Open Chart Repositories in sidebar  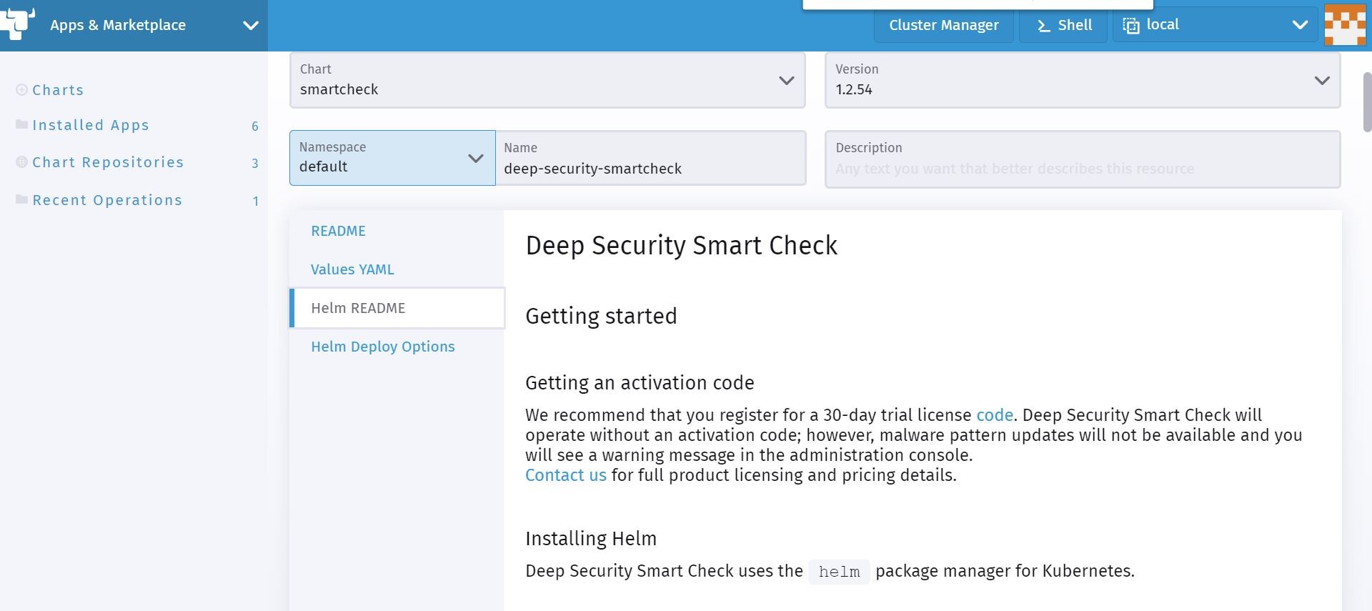click(108, 162)
